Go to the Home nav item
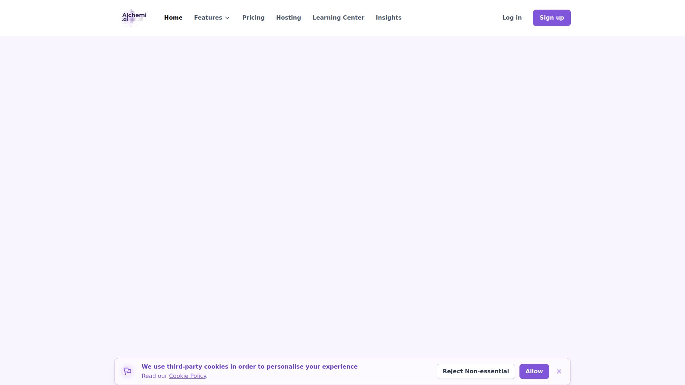The height and width of the screenshot is (385, 685). coord(173,18)
